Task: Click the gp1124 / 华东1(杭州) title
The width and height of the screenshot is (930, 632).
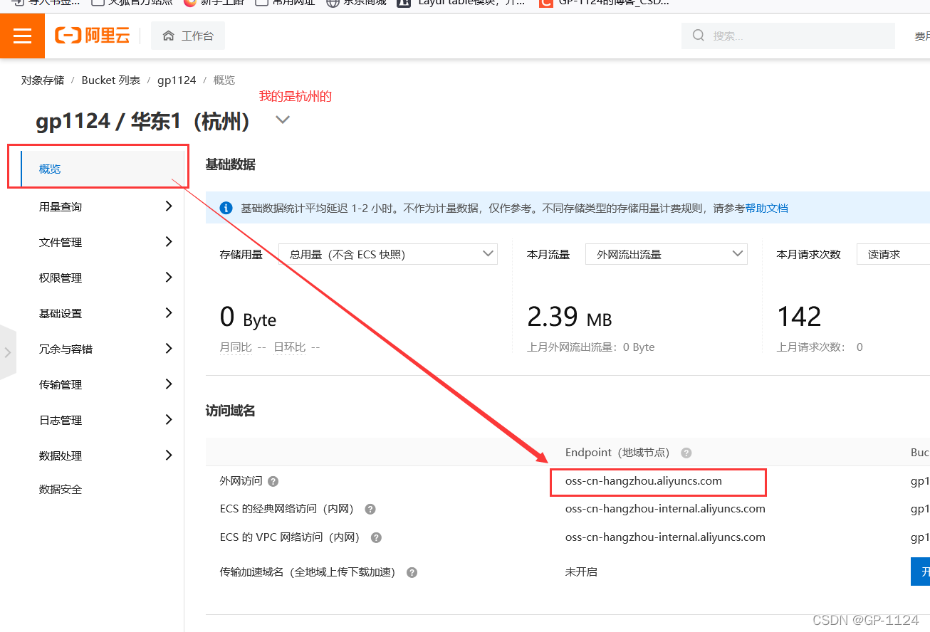Action: pos(145,121)
